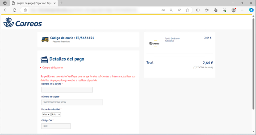Screen dimensions: 256x135
Task: Open Edge split screen view
Action: 198,10
